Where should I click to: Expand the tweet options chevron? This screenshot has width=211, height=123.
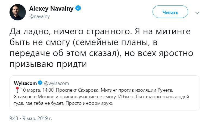coord(197,13)
